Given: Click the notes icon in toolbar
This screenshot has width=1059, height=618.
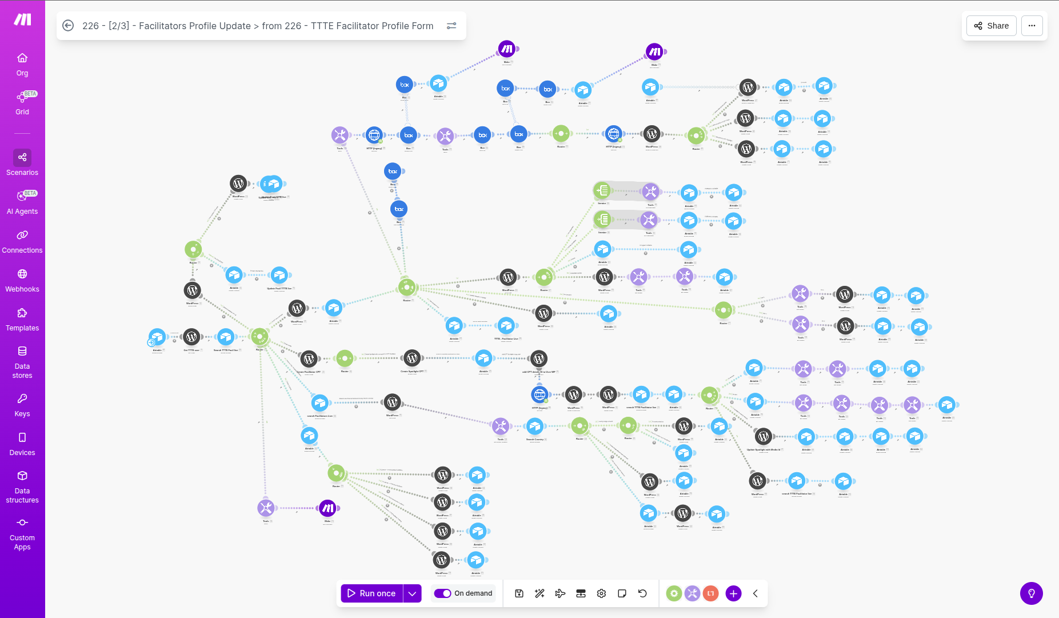Looking at the screenshot, I should (622, 593).
